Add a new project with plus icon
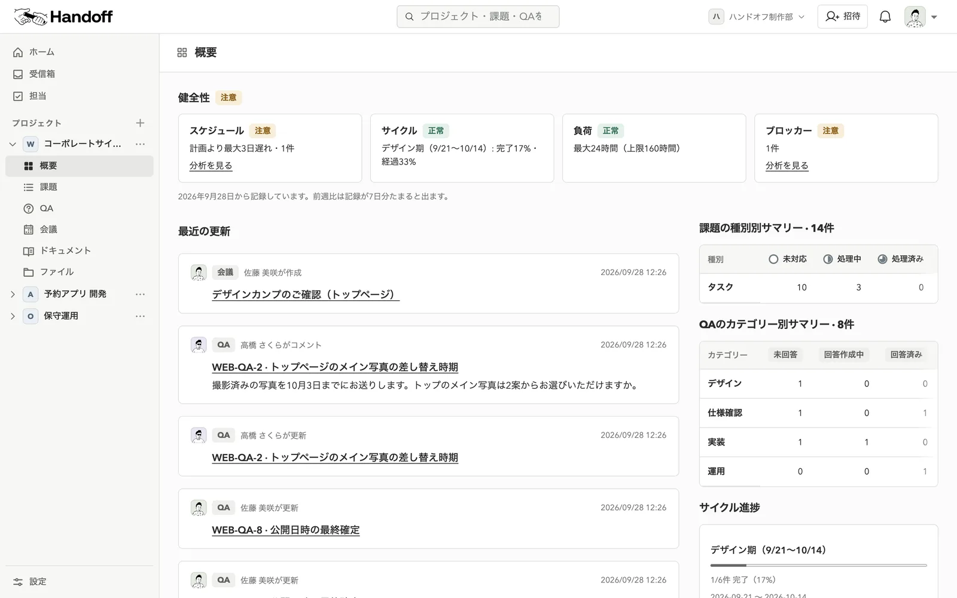 point(140,123)
